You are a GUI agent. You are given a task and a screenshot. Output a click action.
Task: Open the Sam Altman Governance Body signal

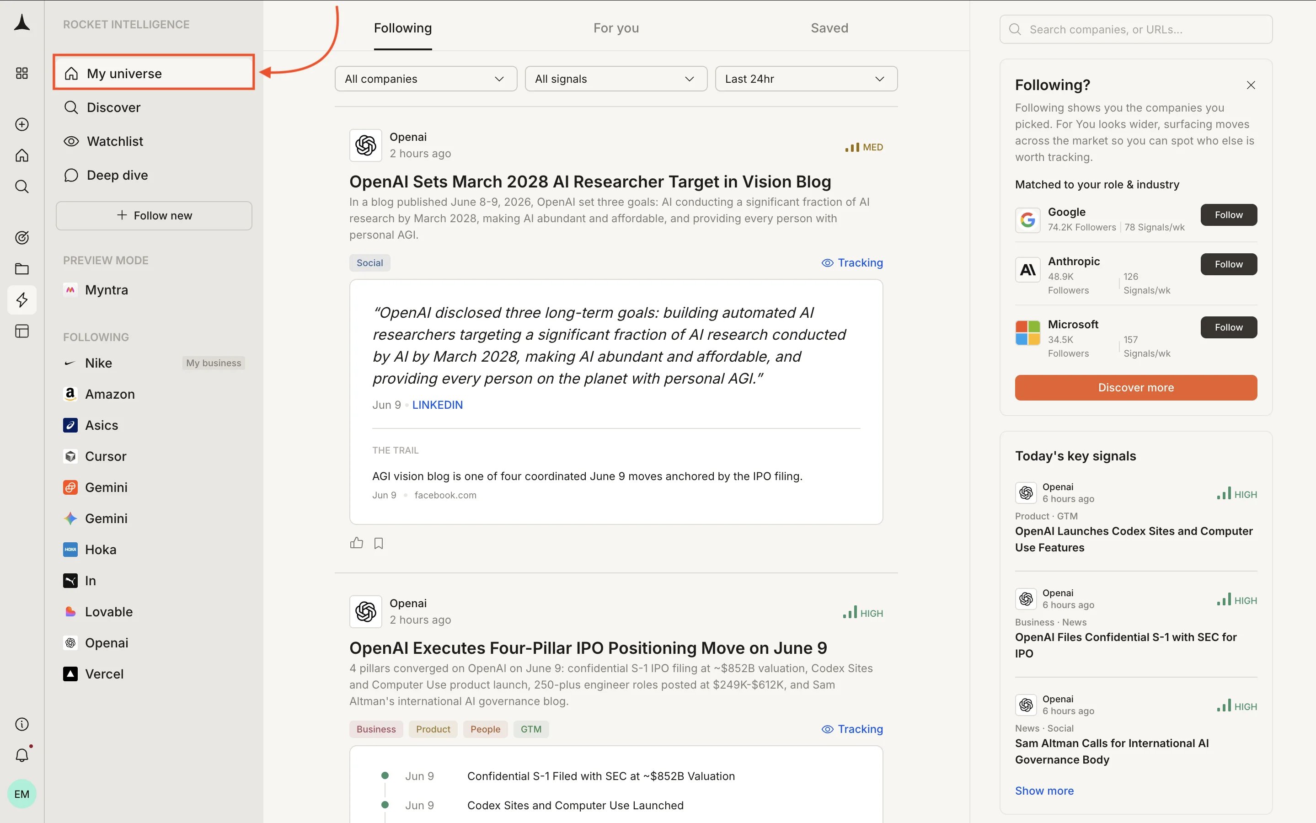(x=1111, y=751)
